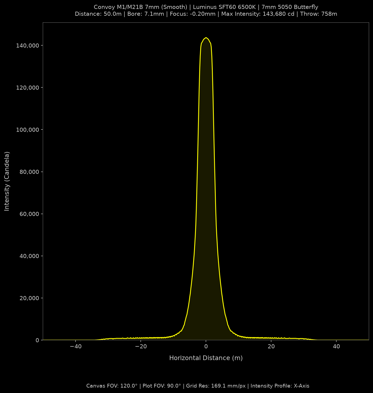This screenshot has height=393, width=373.
Task: Select the "−40" x-axis tick label
Action: click(76, 346)
